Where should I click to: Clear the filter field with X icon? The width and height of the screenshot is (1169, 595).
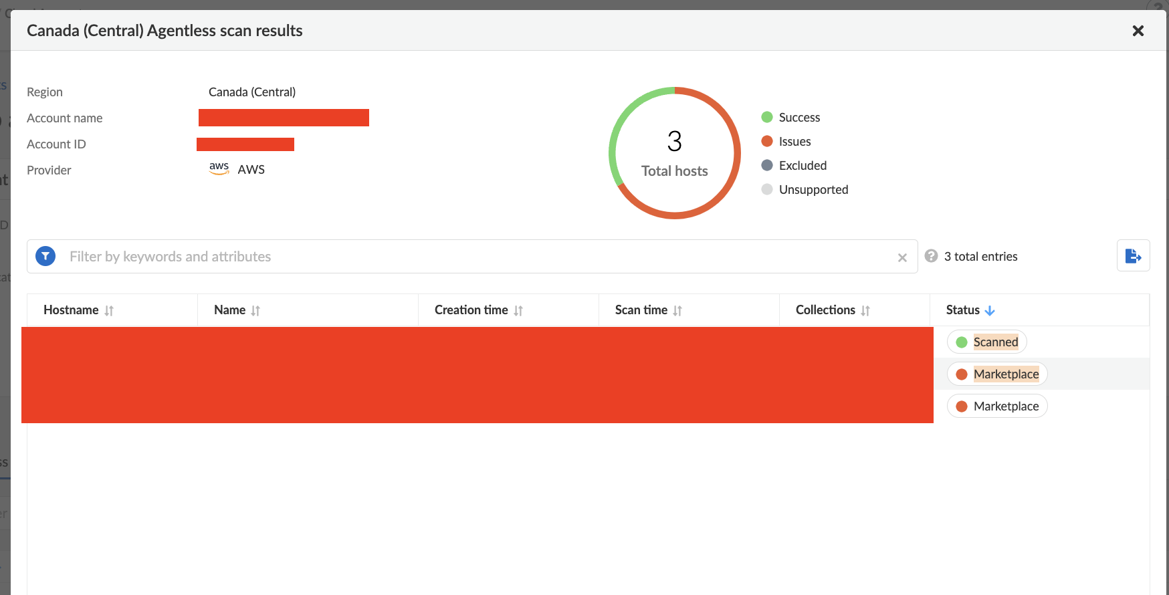pyautogui.click(x=902, y=257)
